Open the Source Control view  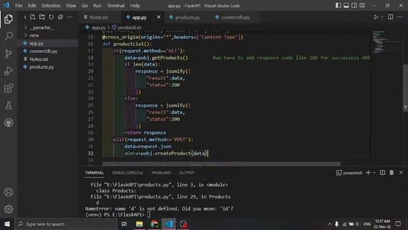(x=8, y=54)
